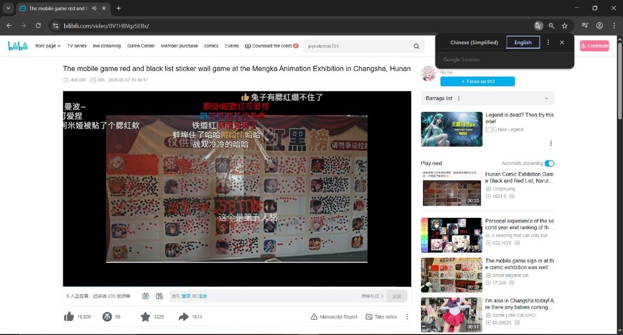Open the front page dropdown
The width and height of the screenshot is (623, 335).
[x=48, y=46]
